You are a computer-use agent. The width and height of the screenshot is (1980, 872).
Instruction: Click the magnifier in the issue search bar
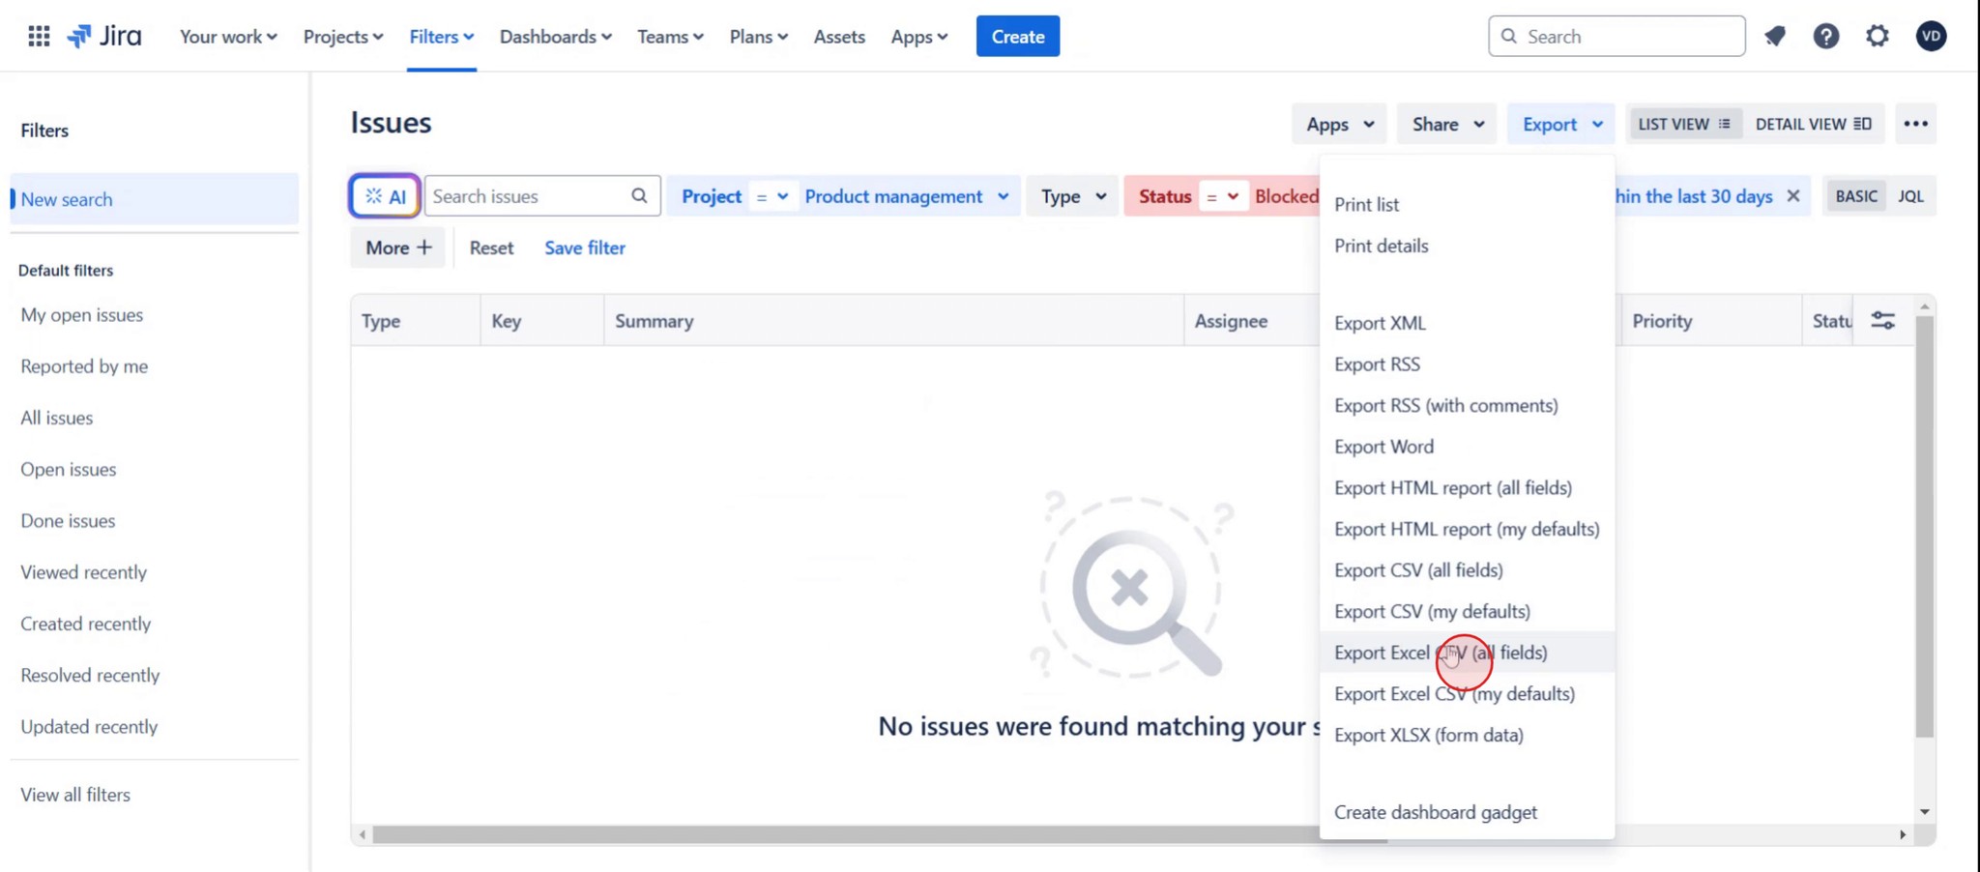[x=639, y=195]
